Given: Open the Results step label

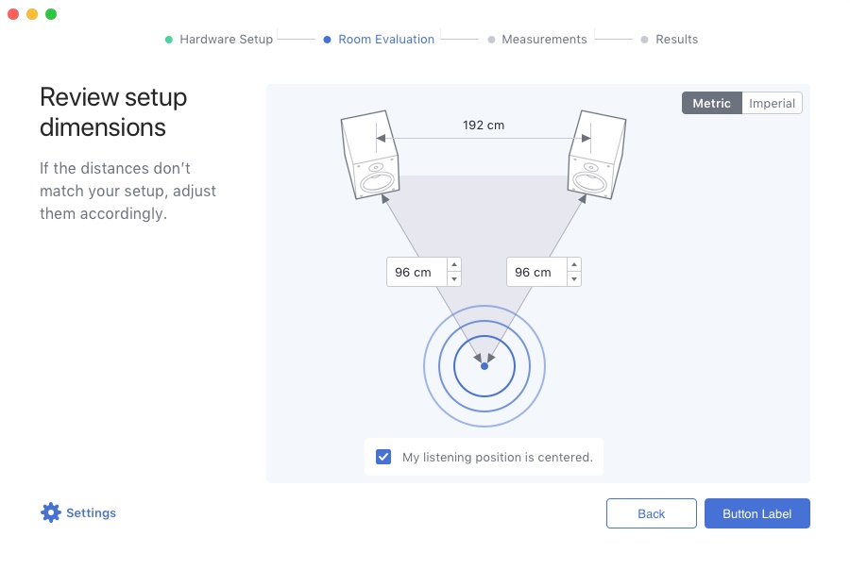Looking at the screenshot, I should pyautogui.click(x=676, y=40).
